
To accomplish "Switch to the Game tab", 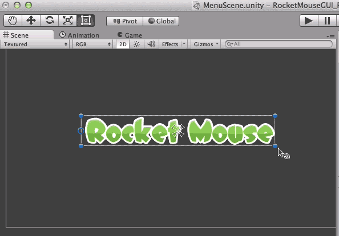I will tap(130, 35).
